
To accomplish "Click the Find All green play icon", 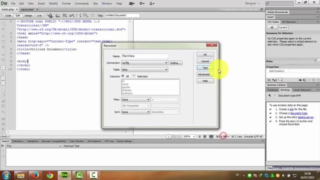I will click(2, 146).
